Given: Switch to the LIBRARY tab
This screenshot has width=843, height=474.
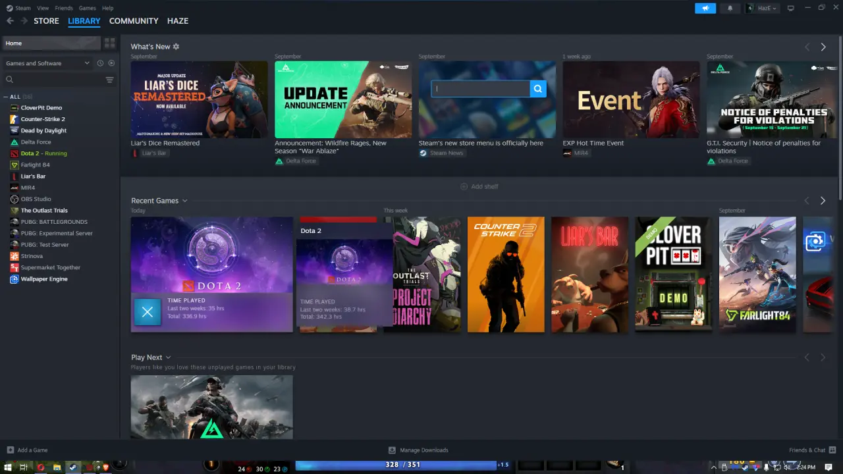Looking at the screenshot, I should click(x=84, y=21).
